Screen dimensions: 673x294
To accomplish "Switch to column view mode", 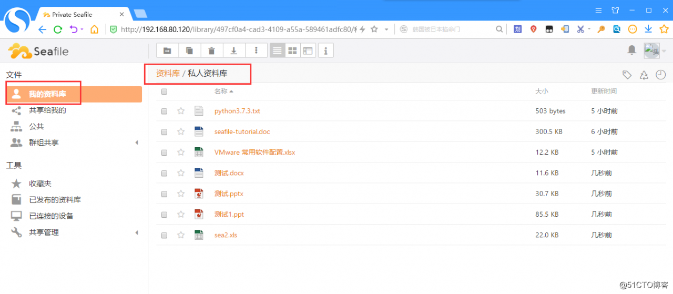I will click(x=308, y=50).
